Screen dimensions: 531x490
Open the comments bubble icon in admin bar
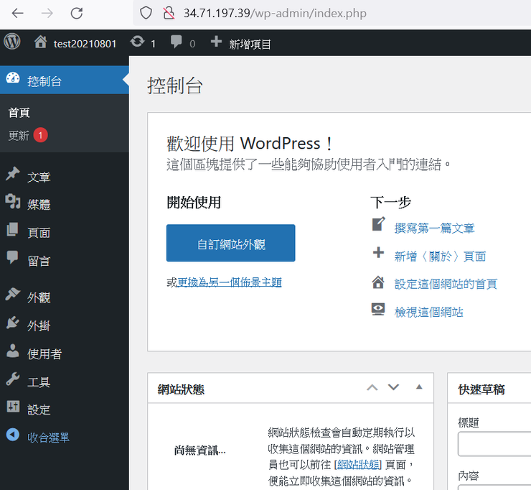click(176, 42)
